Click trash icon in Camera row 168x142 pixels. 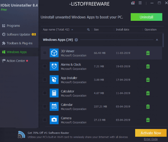coord(148,120)
